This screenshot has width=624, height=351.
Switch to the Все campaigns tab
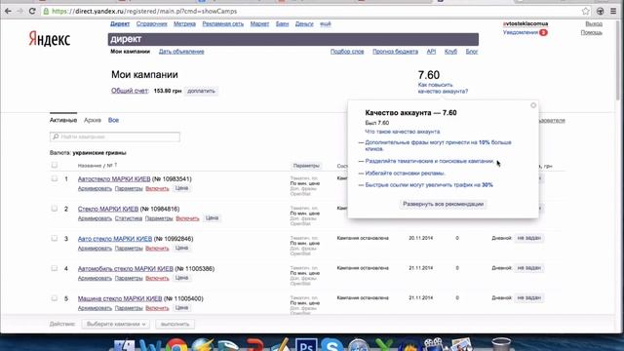tap(113, 120)
